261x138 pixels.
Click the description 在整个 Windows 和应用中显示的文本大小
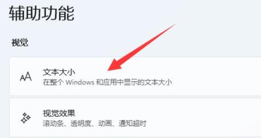[107, 82]
